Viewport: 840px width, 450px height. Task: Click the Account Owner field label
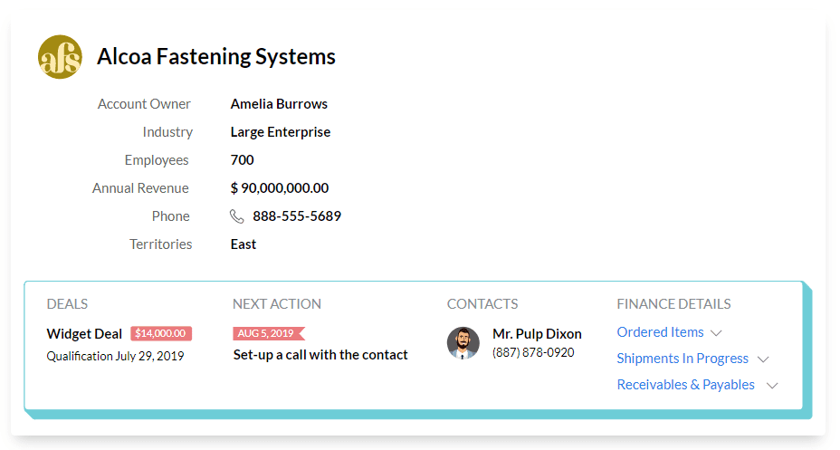[144, 104]
